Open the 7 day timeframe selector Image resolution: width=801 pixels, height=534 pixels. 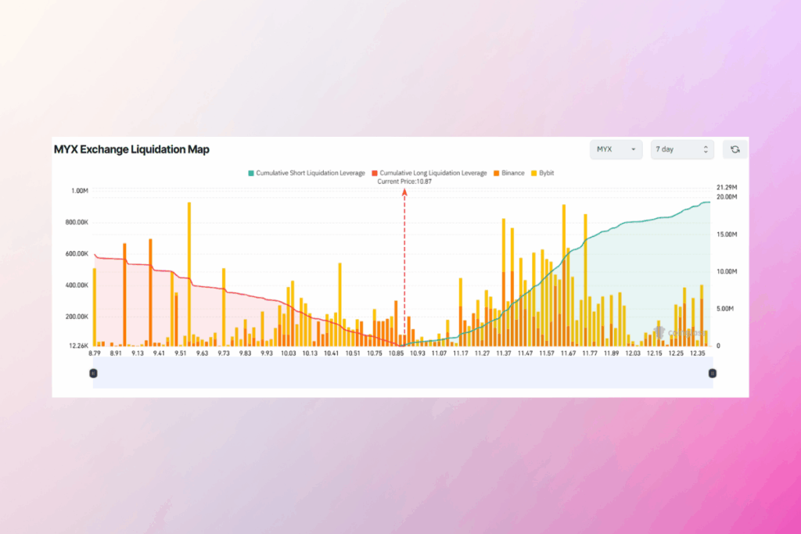[682, 149]
